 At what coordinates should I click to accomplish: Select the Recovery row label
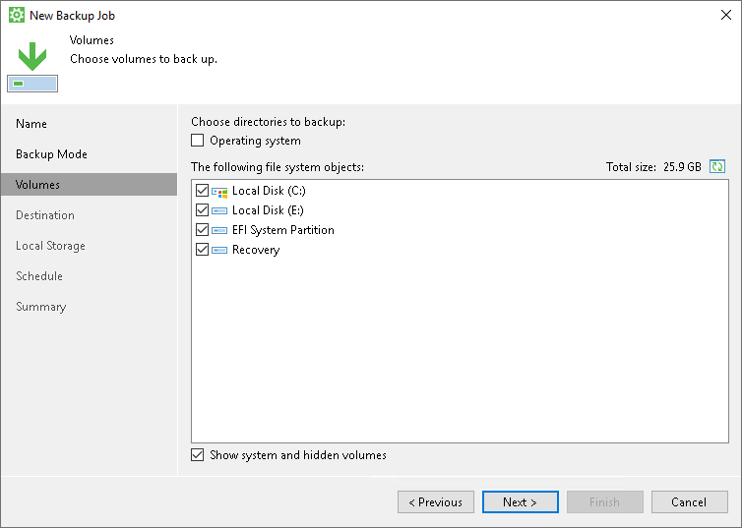256,250
